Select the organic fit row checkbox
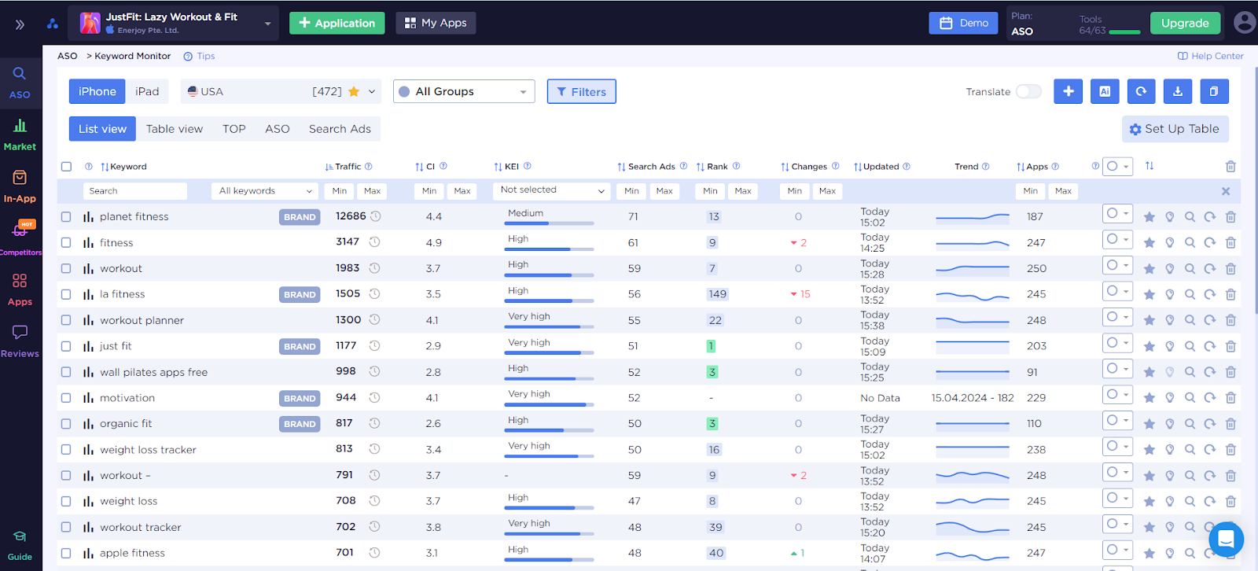 66,424
